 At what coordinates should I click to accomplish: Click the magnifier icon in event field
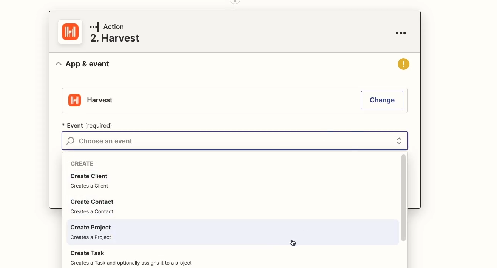pyautogui.click(x=71, y=141)
